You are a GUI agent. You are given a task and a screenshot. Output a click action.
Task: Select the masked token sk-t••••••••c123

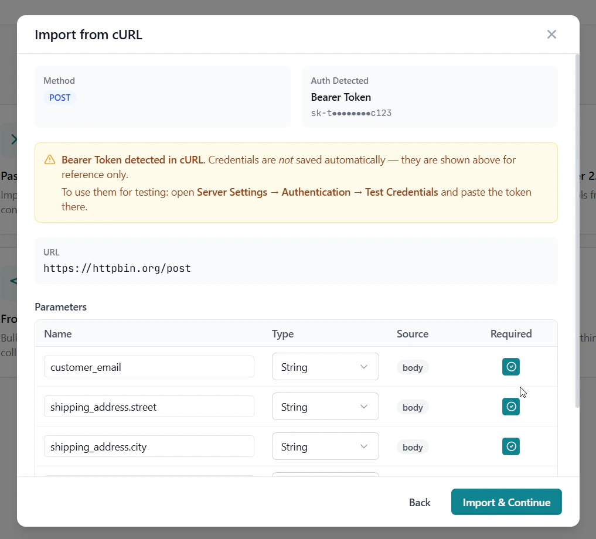[x=351, y=113]
